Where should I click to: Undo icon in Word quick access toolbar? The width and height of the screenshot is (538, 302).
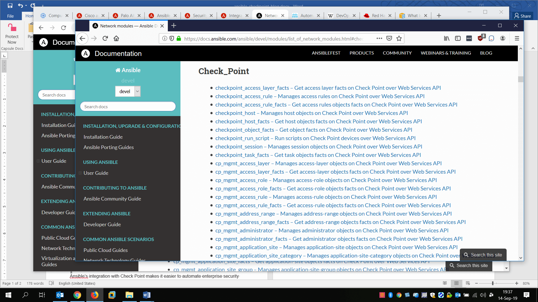click(20, 5)
